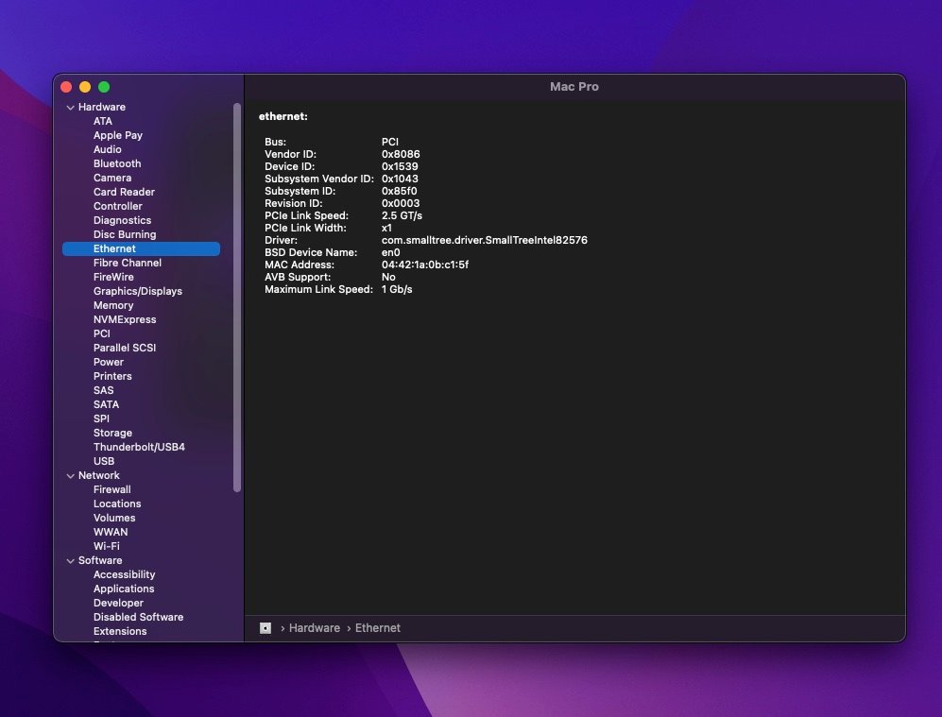Open the Graphics/Displays hardware entry
Screen dimensions: 942x717
pyautogui.click(x=137, y=291)
